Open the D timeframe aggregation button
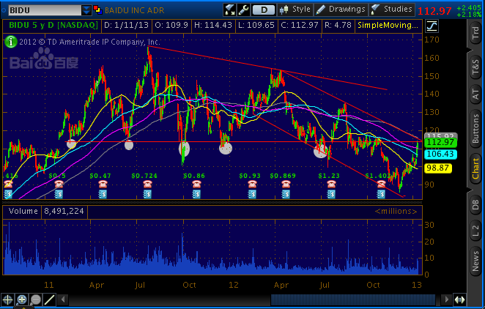485x309 pixels. coord(264,10)
